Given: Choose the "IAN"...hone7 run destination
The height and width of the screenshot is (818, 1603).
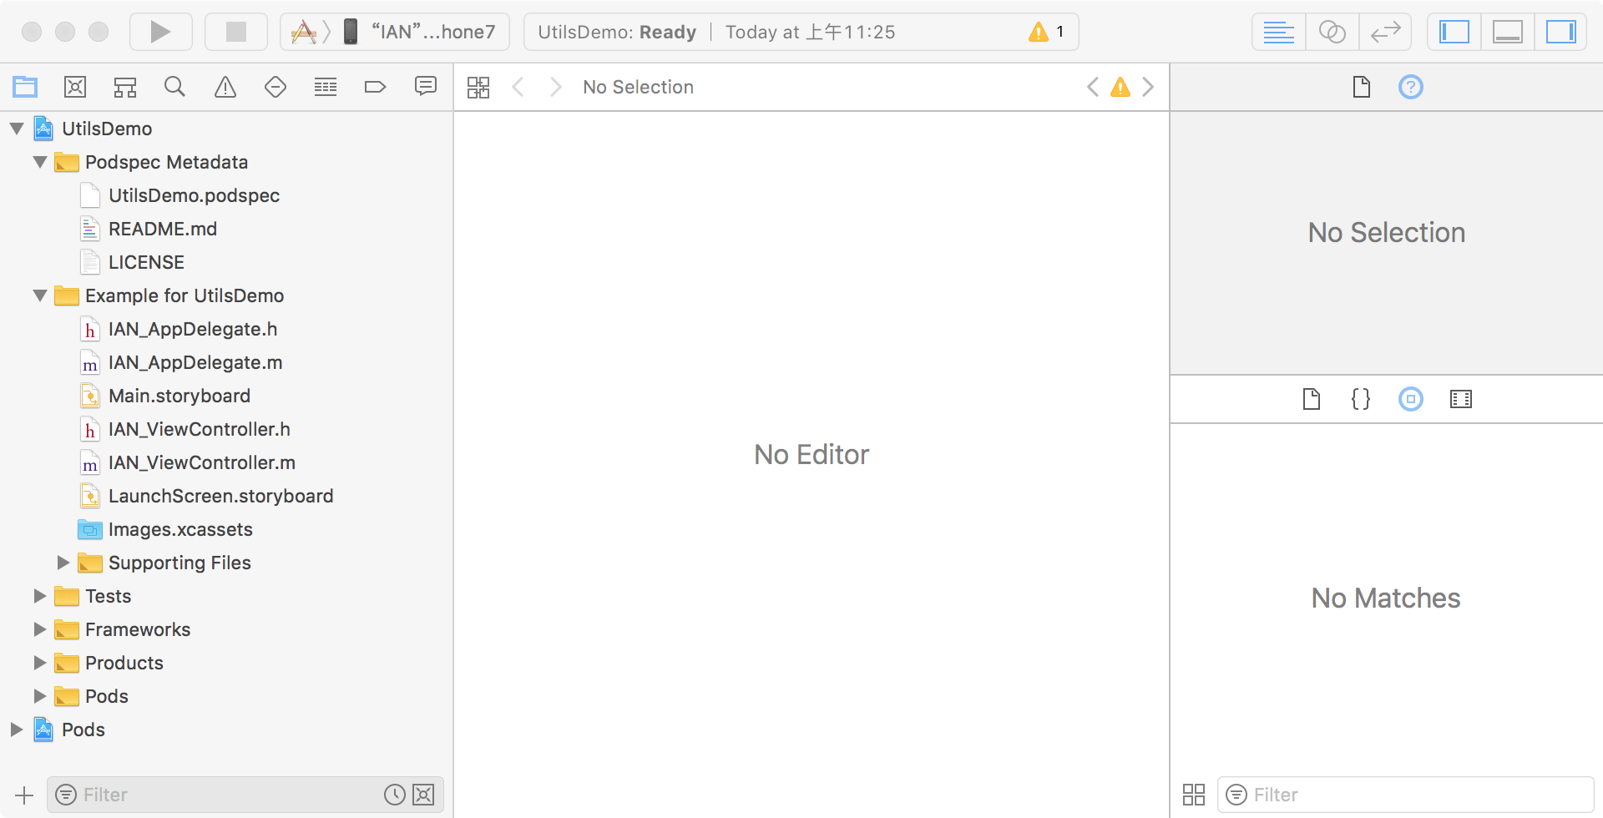Looking at the screenshot, I should (421, 32).
